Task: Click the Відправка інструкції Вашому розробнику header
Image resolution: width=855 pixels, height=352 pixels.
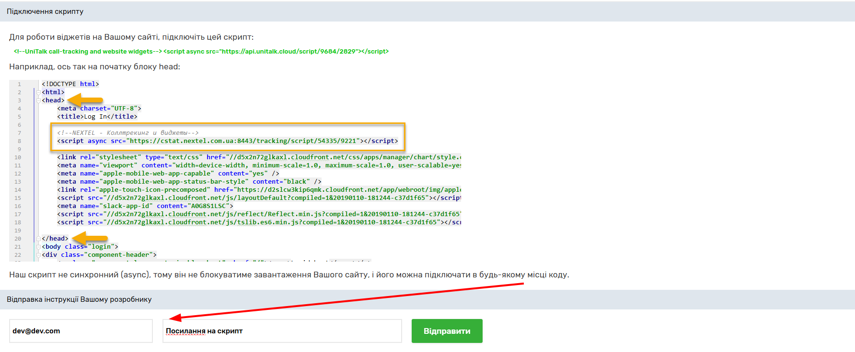Action: (79, 299)
